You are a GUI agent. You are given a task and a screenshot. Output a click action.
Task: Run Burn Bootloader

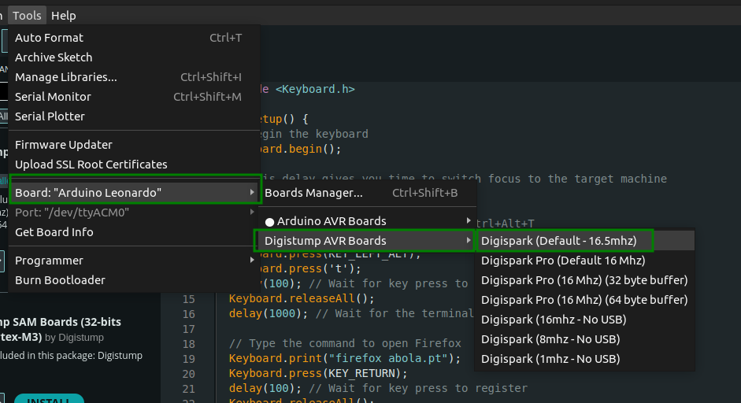pos(60,280)
